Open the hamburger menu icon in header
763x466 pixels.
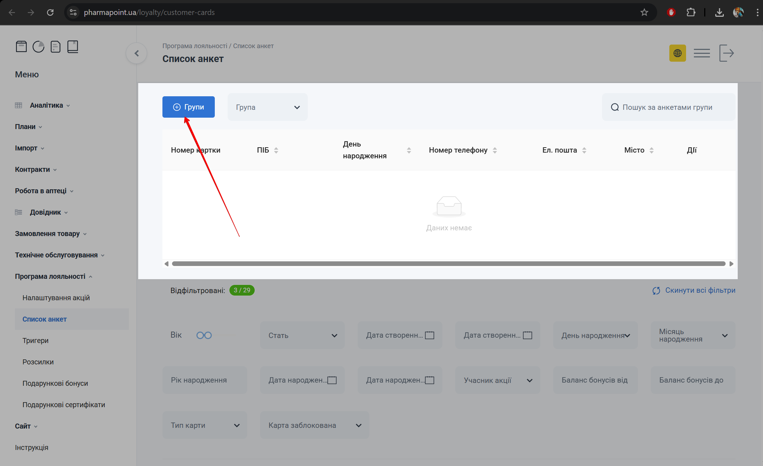coord(702,53)
